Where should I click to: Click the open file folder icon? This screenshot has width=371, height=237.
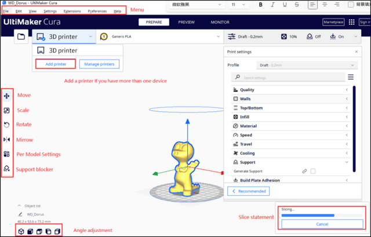click(21, 37)
